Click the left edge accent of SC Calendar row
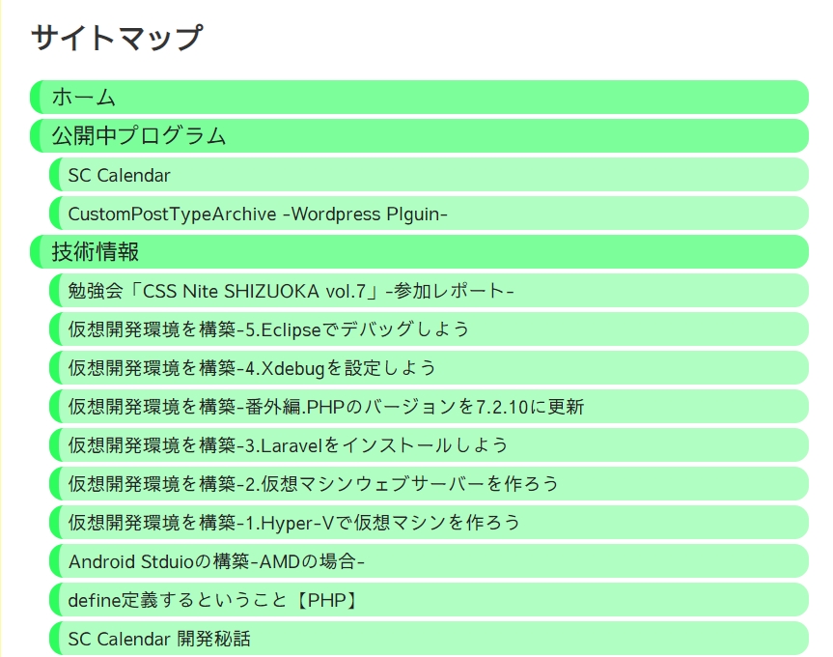This screenshot has width=833, height=657. point(54,175)
